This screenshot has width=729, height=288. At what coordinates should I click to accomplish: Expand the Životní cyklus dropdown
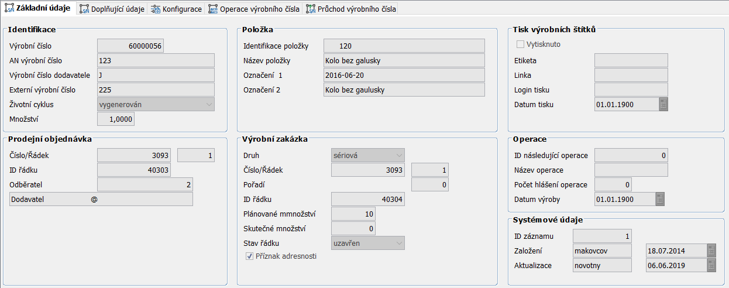209,105
